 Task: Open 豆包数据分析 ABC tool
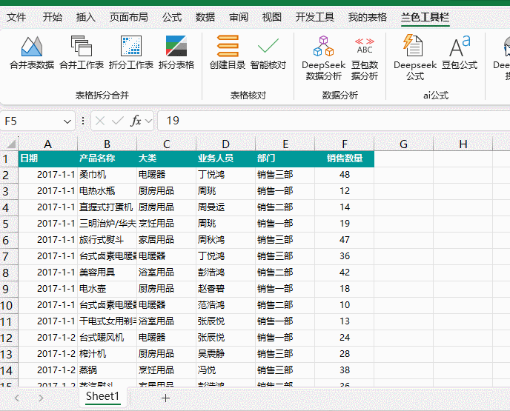click(365, 58)
